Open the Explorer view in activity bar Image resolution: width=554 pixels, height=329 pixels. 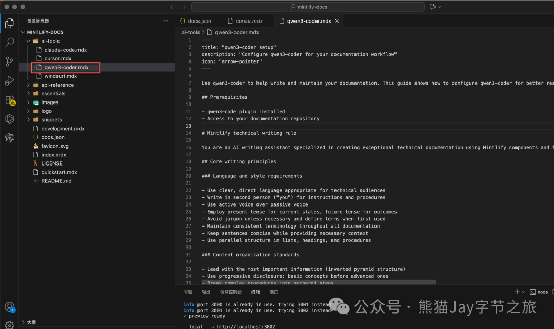coord(10,23)
